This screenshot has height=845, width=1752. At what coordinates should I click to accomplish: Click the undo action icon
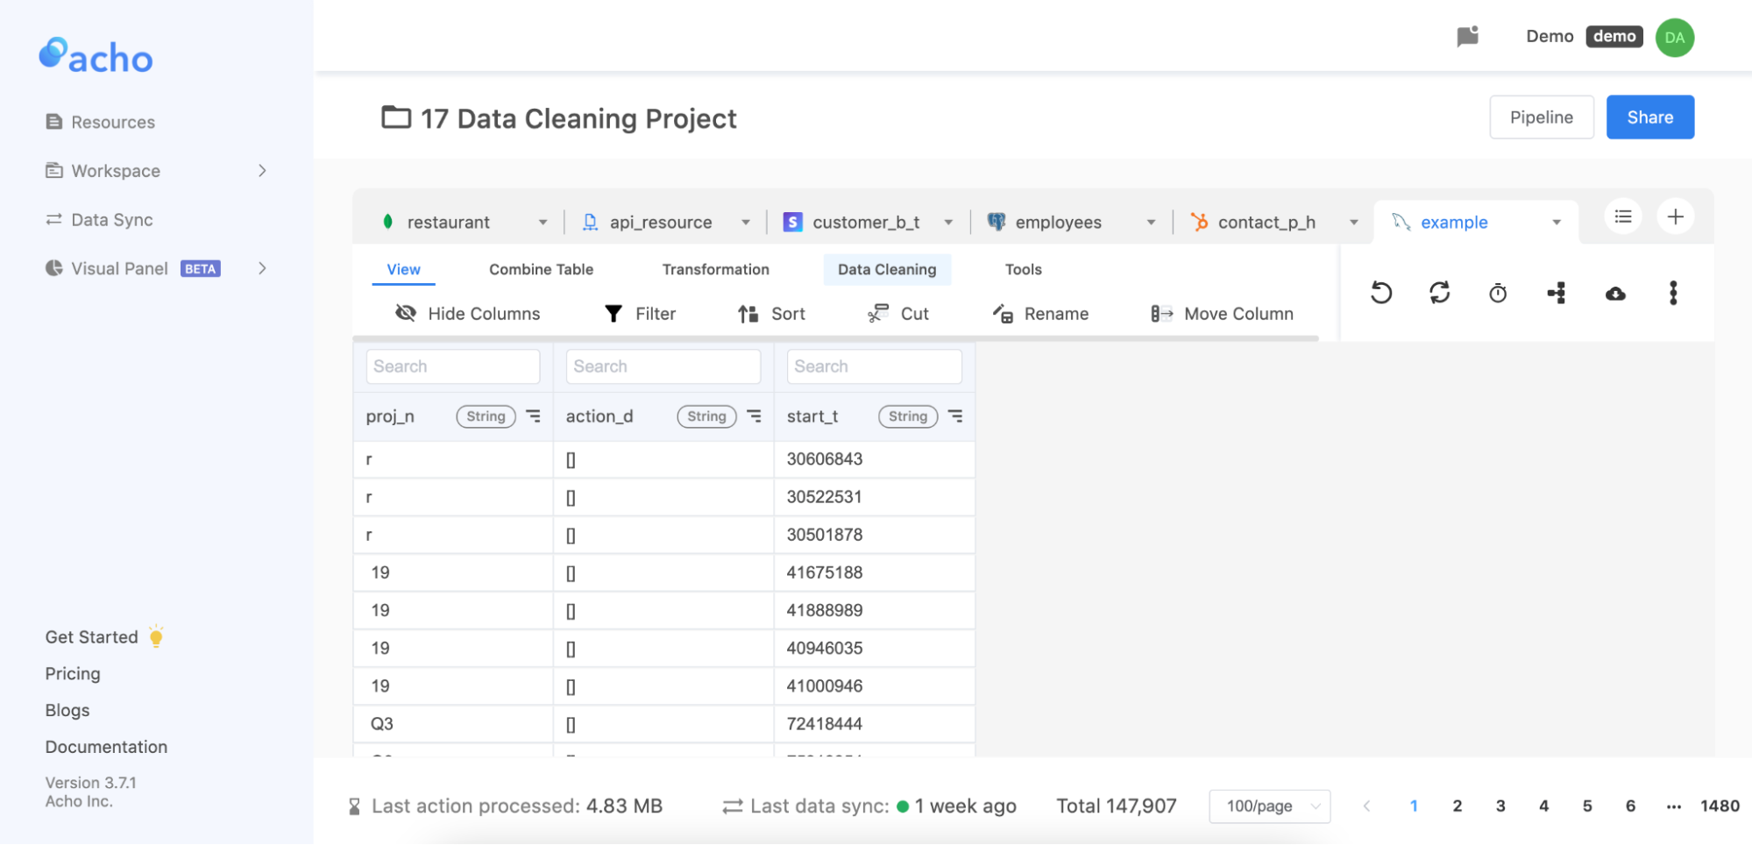1381,293
